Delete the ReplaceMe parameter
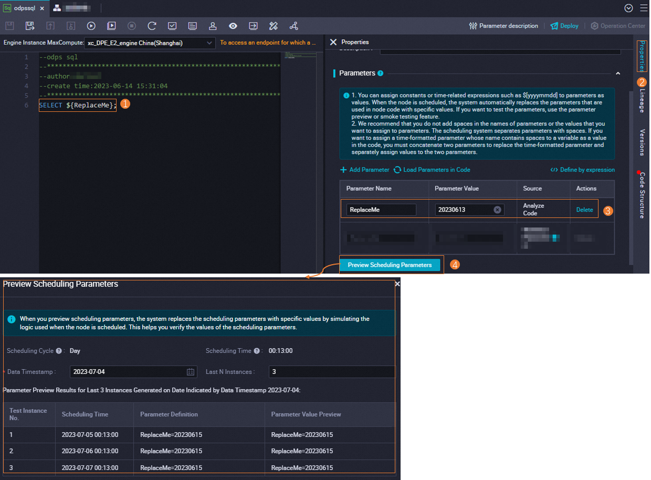The width and height of the screenshot is (651, 480). pos(584,210)
